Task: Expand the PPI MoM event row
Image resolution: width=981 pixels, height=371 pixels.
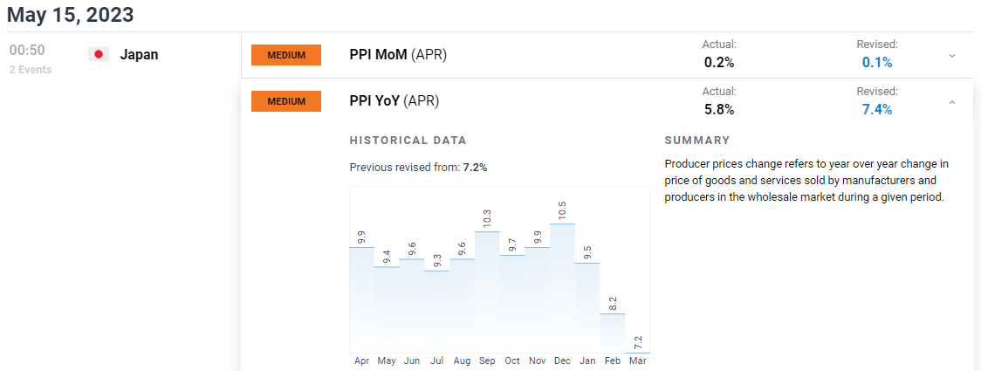Action: [x=952, y=56]
